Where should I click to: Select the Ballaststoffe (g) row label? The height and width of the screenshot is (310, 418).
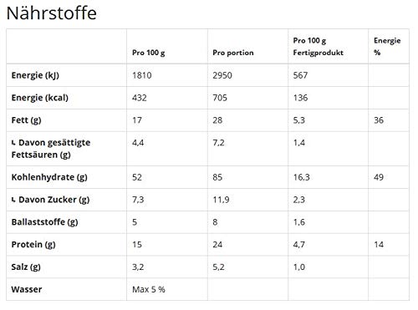pyautogui.click(x=44, y=222)
